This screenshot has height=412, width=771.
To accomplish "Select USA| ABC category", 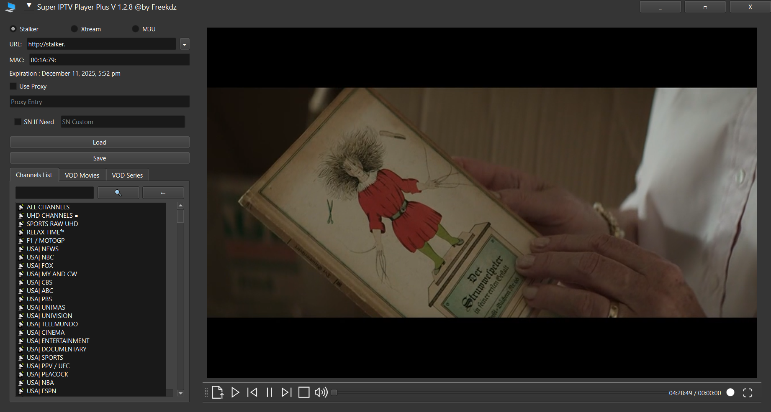I will [40, 290].
